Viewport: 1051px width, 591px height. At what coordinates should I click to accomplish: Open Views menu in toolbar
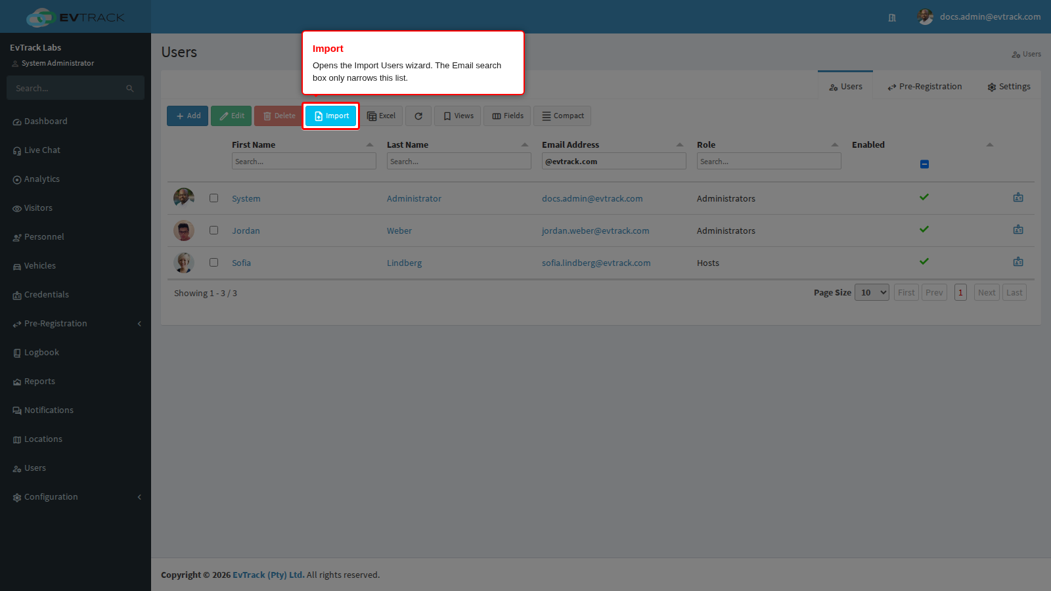[458, 116]
